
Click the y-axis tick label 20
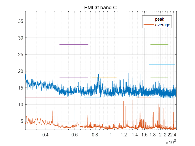[21, 71]
